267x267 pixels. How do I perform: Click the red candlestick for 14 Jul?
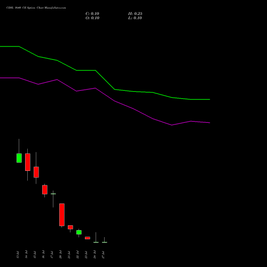coord(28,162)
